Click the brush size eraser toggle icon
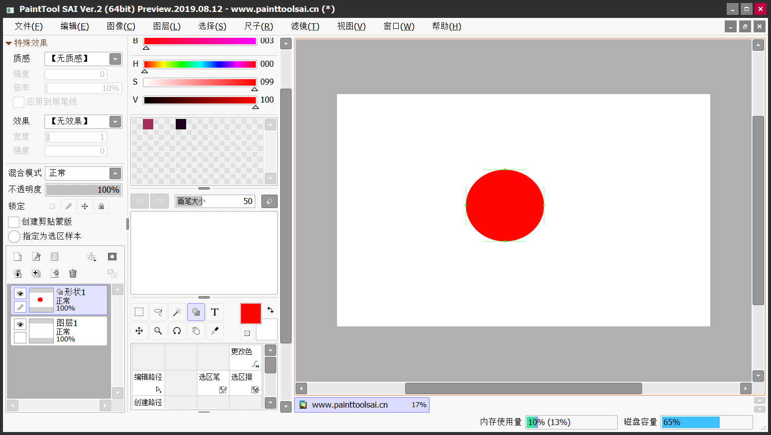 click(x=269, y=201)
